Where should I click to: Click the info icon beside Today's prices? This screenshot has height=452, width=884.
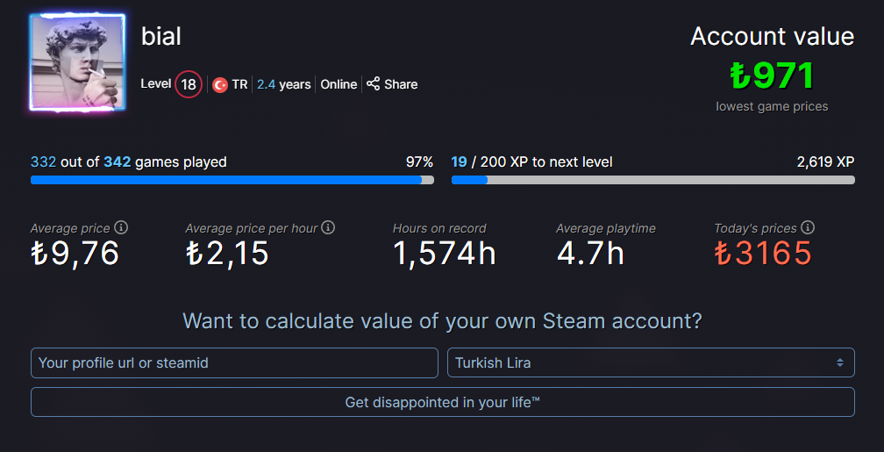[808, 227]
